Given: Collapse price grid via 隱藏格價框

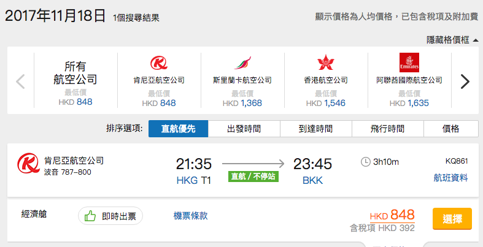Looking at the screenshot, I should click(x=452, y=40).
